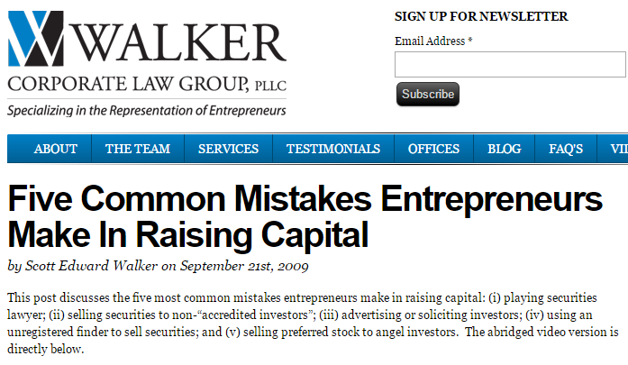This screenshot has height=365, width=628.
Task: Click the 'Email Address *' field label
Action: click(433, 41)
